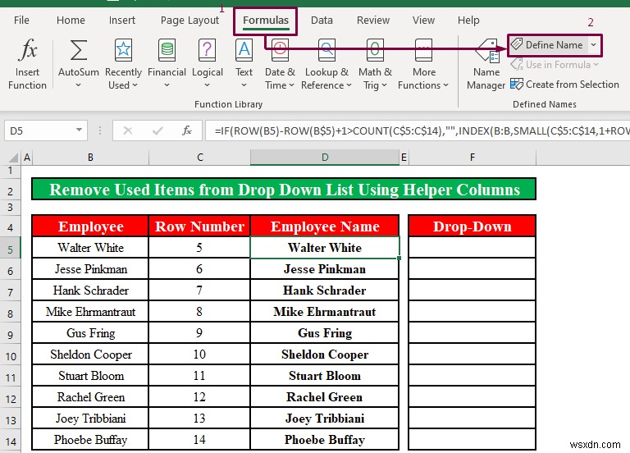Open the Name Manager
The image size is (630, 453).
click(x=486, y=64)
